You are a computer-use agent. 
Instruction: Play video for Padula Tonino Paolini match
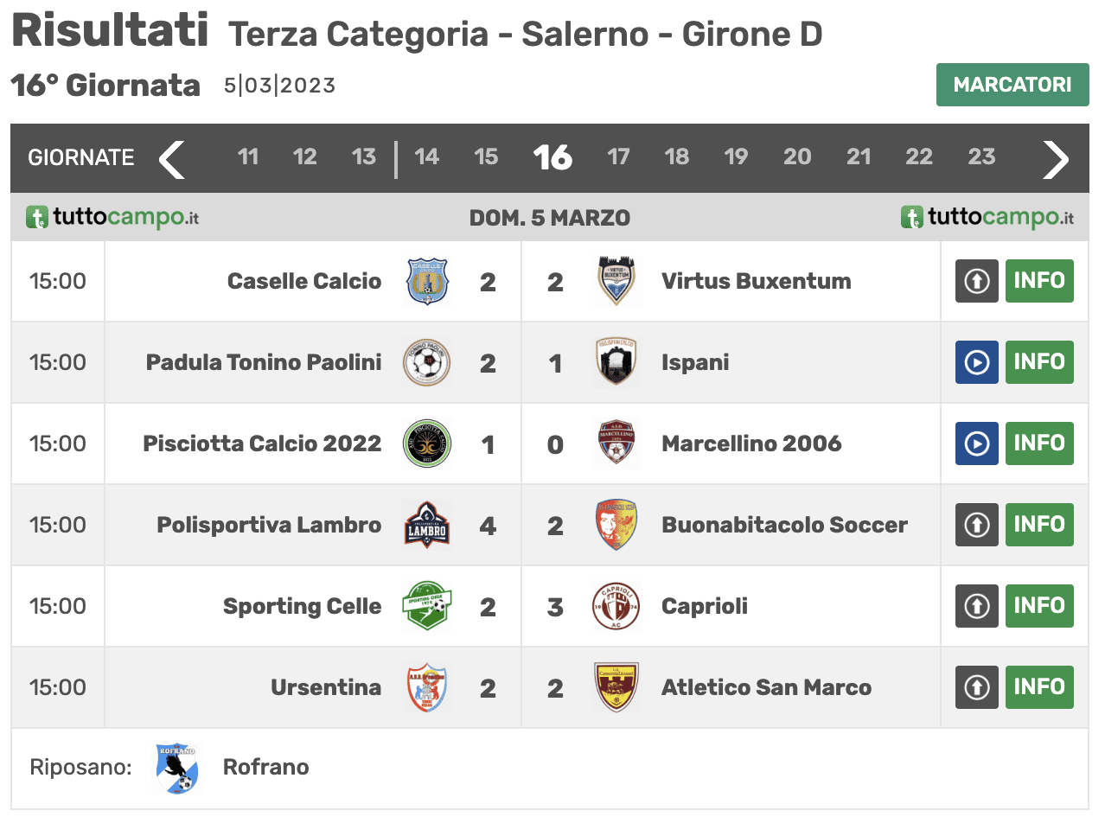tap(977, 362)
